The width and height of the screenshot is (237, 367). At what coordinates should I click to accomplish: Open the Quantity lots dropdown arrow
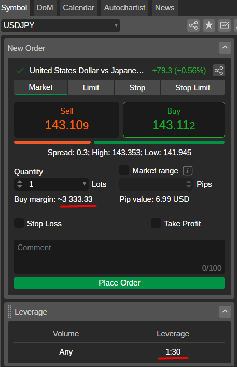[x=85, y=184]
